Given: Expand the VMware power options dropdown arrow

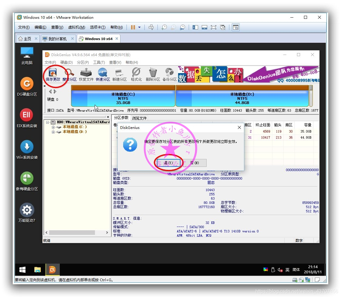Looking at the screenshot, I should point(139,27).
